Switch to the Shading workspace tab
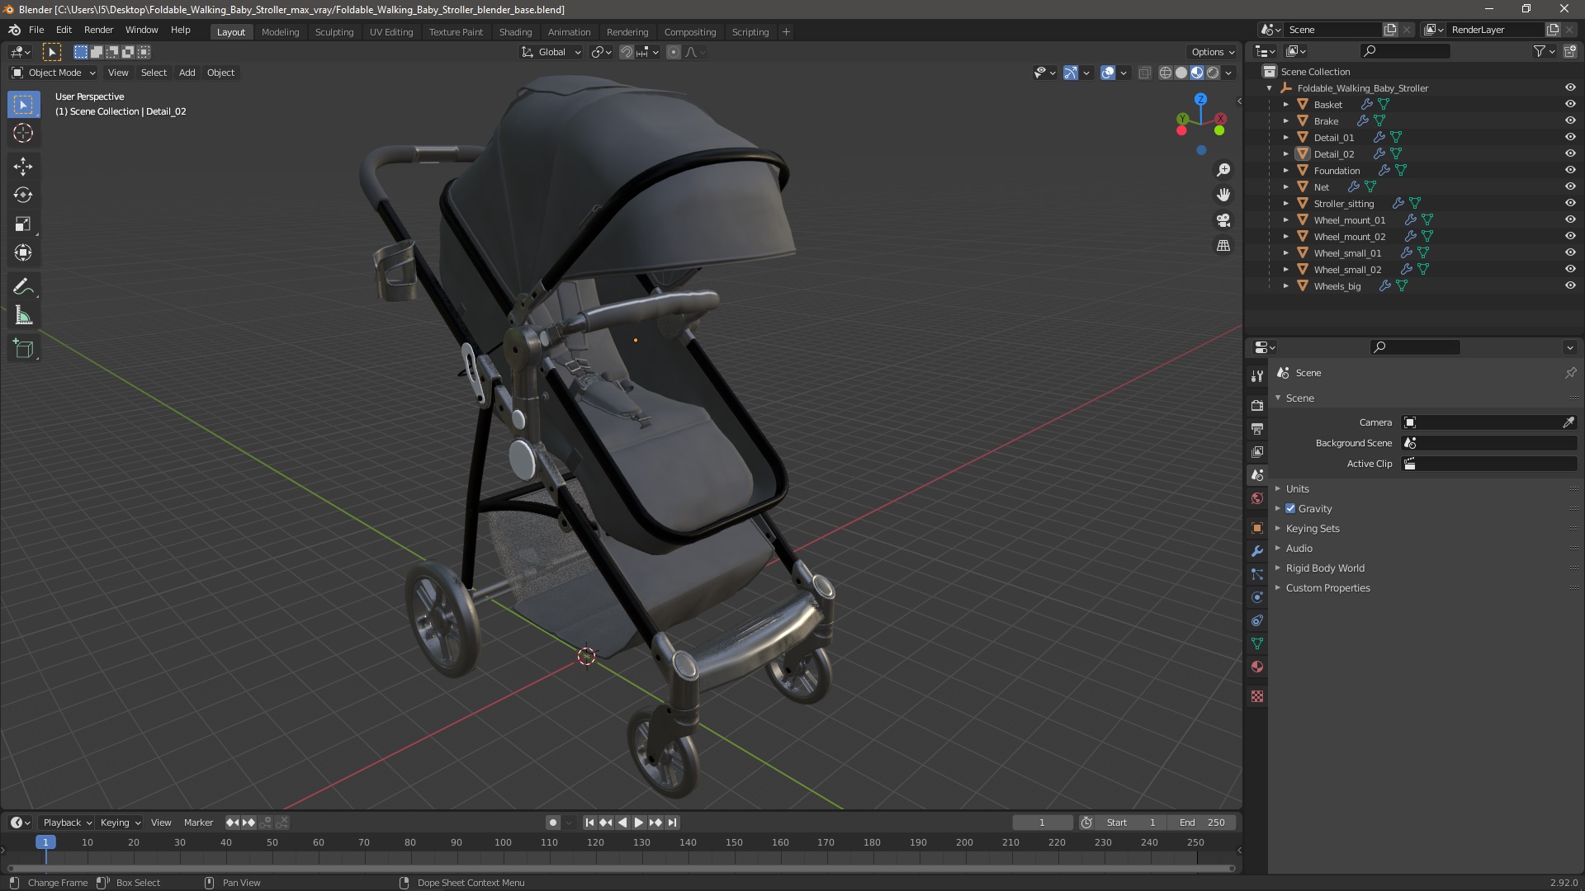 (515, 32)
